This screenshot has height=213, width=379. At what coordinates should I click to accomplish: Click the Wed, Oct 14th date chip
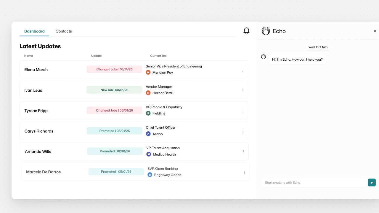(x=318, y=47)
